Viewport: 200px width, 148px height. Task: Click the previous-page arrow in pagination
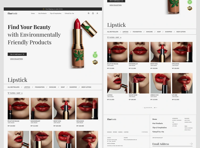(x=143, y=108)
